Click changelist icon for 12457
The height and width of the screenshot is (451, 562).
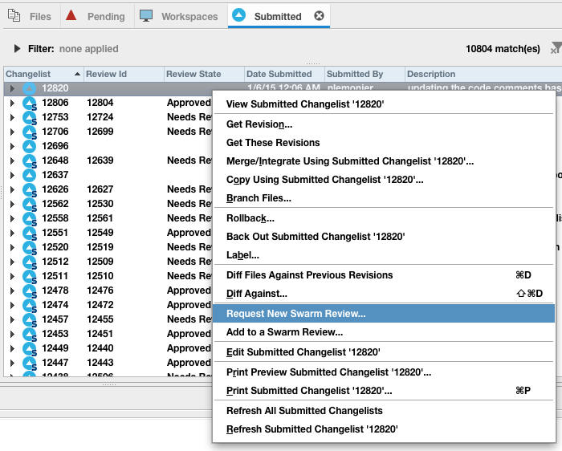30,319
